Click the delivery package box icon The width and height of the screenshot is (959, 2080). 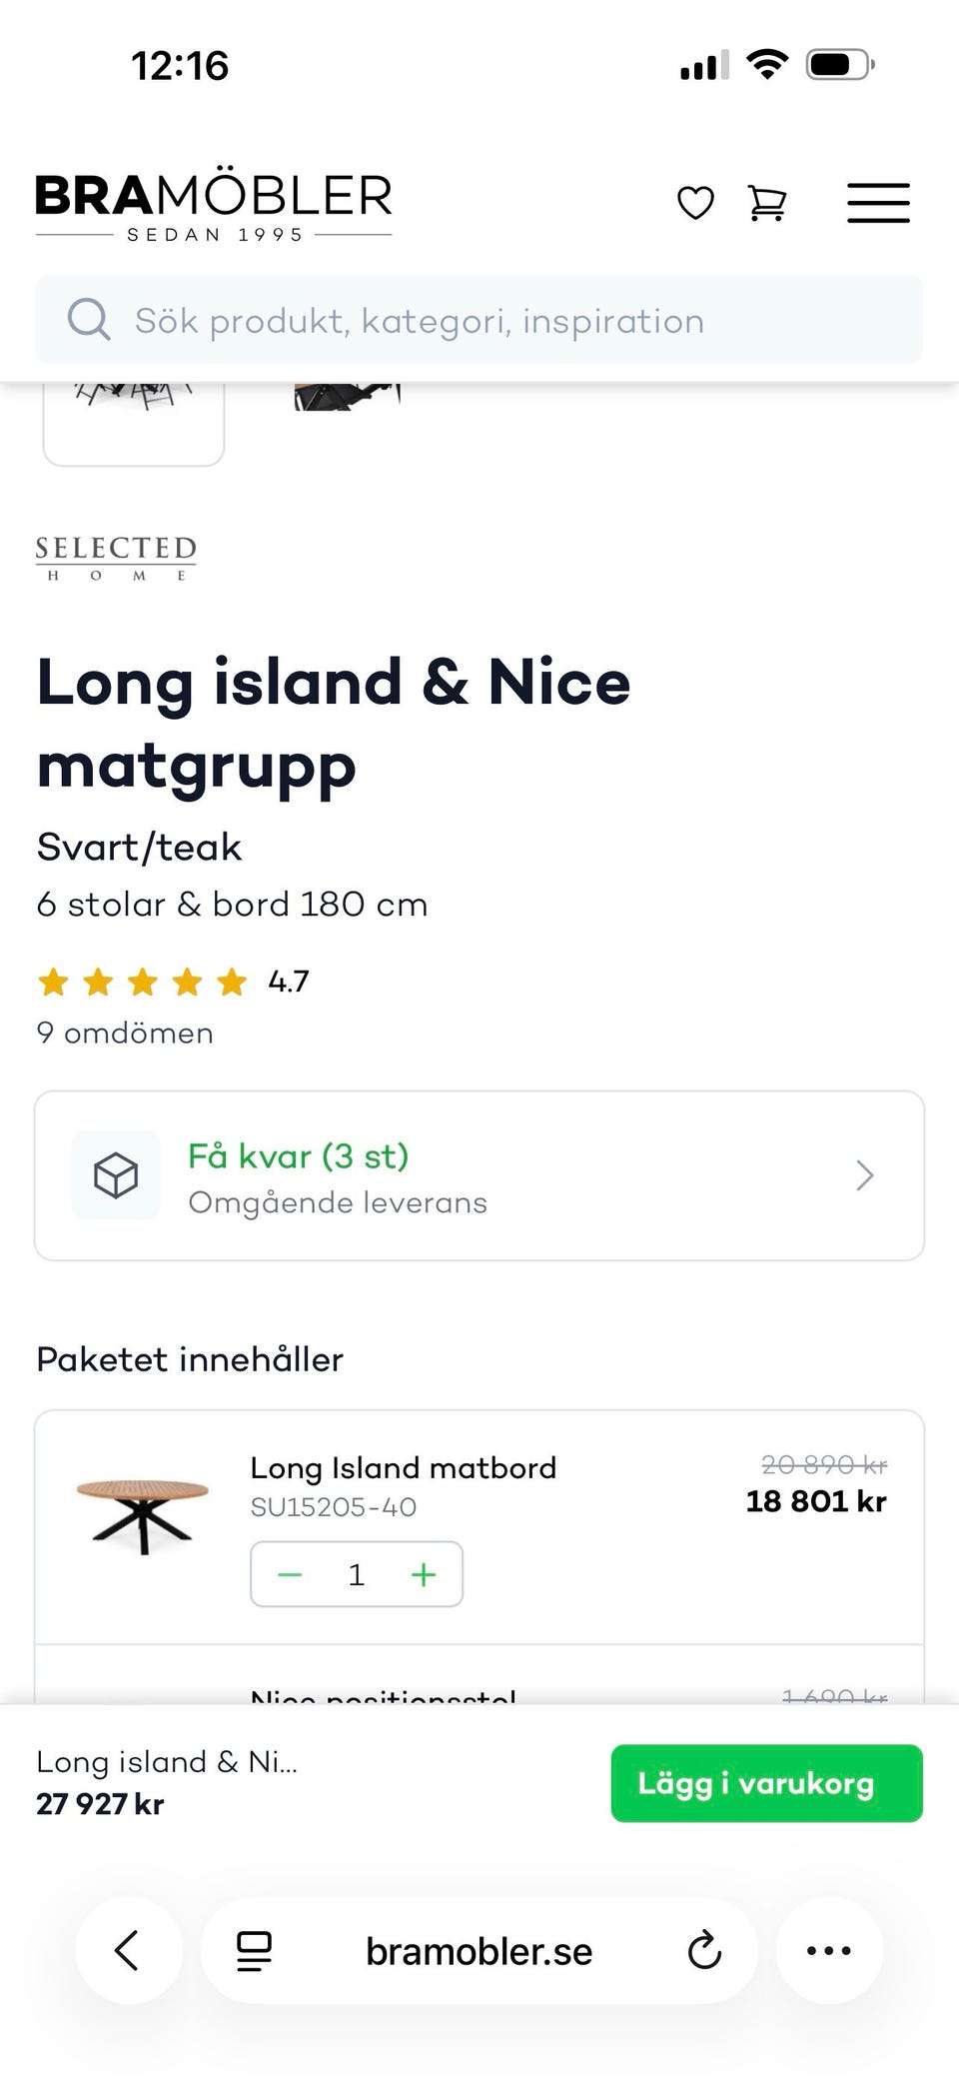point(116,1175)
